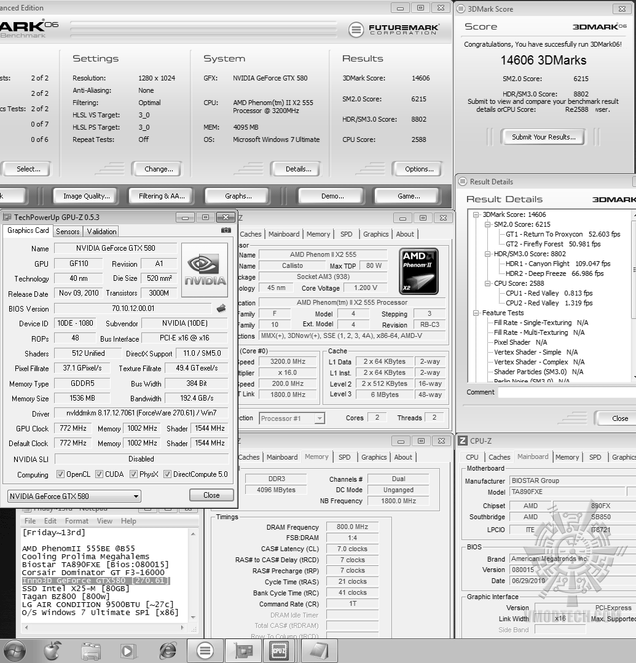This screenshot has height=663, width=636.
Task: Click Notepad's vertical scroll up arrow
Action: click(193, 533)
